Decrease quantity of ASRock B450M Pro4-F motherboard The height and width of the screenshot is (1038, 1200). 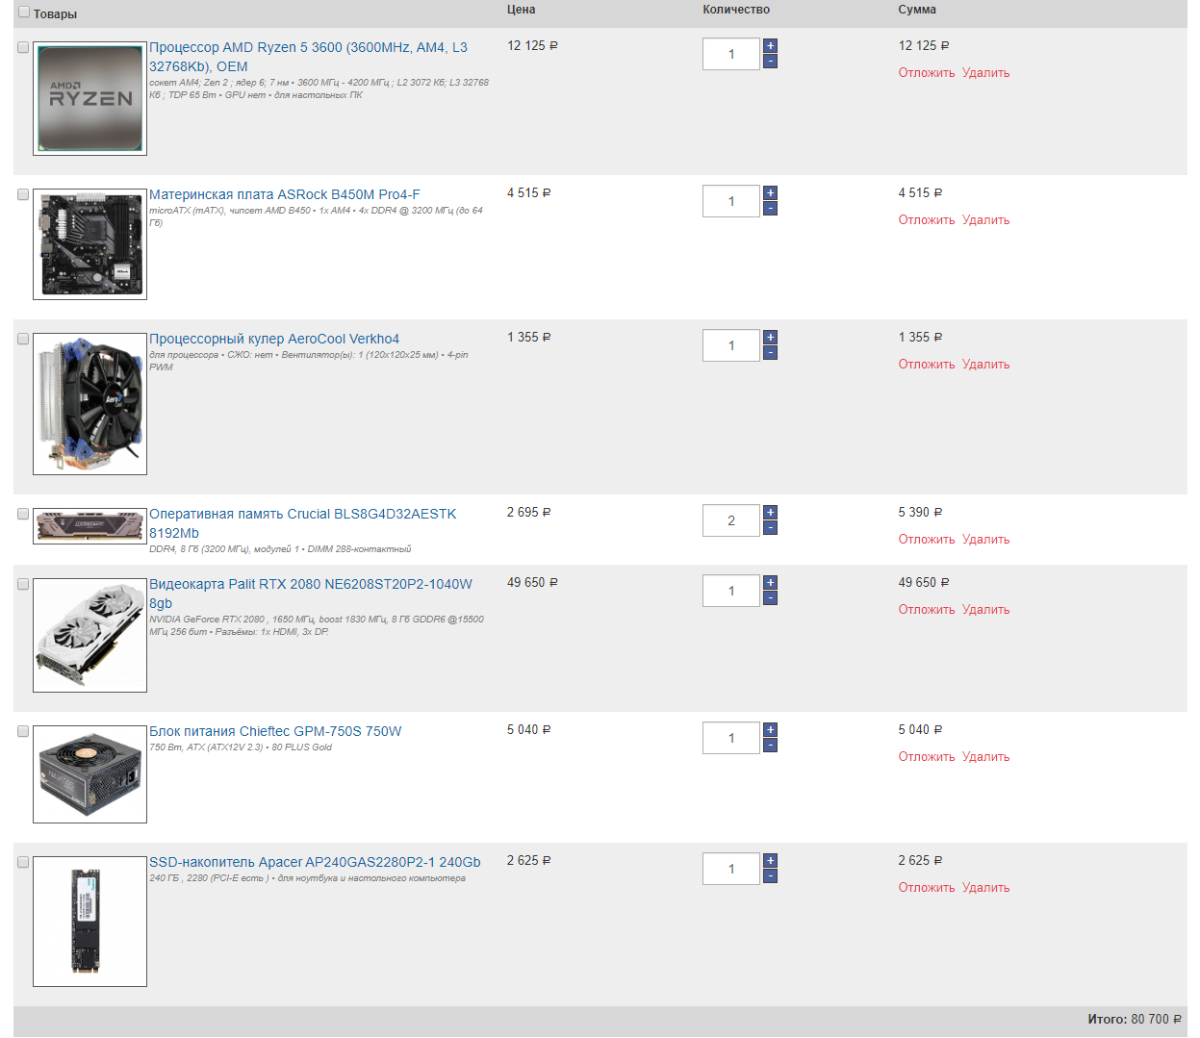770,209
